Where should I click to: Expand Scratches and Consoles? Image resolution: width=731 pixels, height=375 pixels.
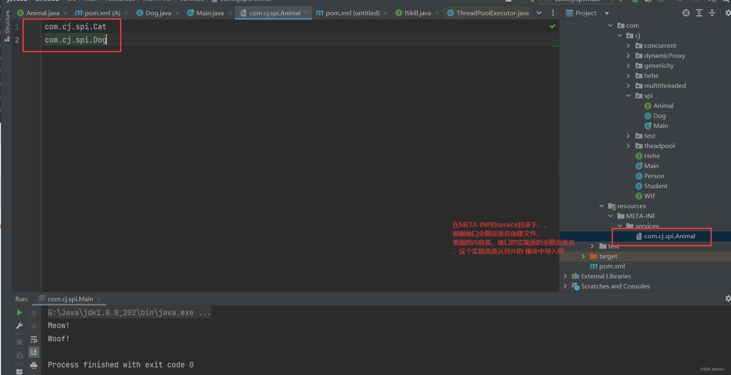[566, 286]
